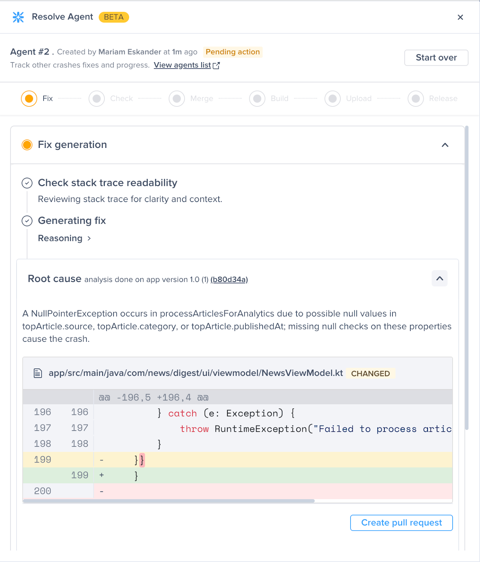Expand the Reasoning details
The width and height of the screenshot is (480, 562).
[64, 238]
